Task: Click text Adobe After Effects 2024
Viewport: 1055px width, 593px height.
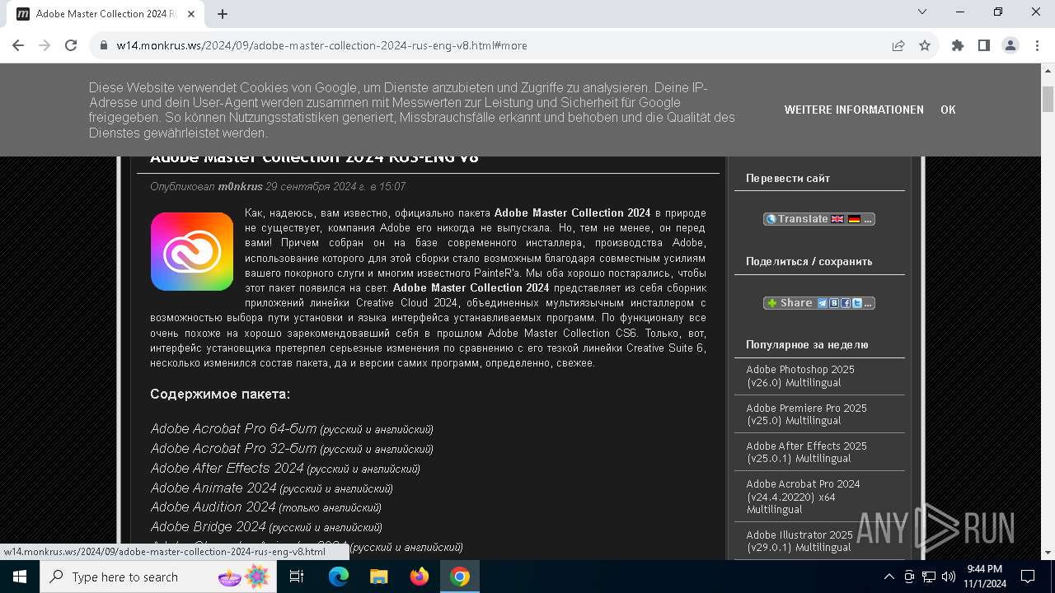Action: 227,468
